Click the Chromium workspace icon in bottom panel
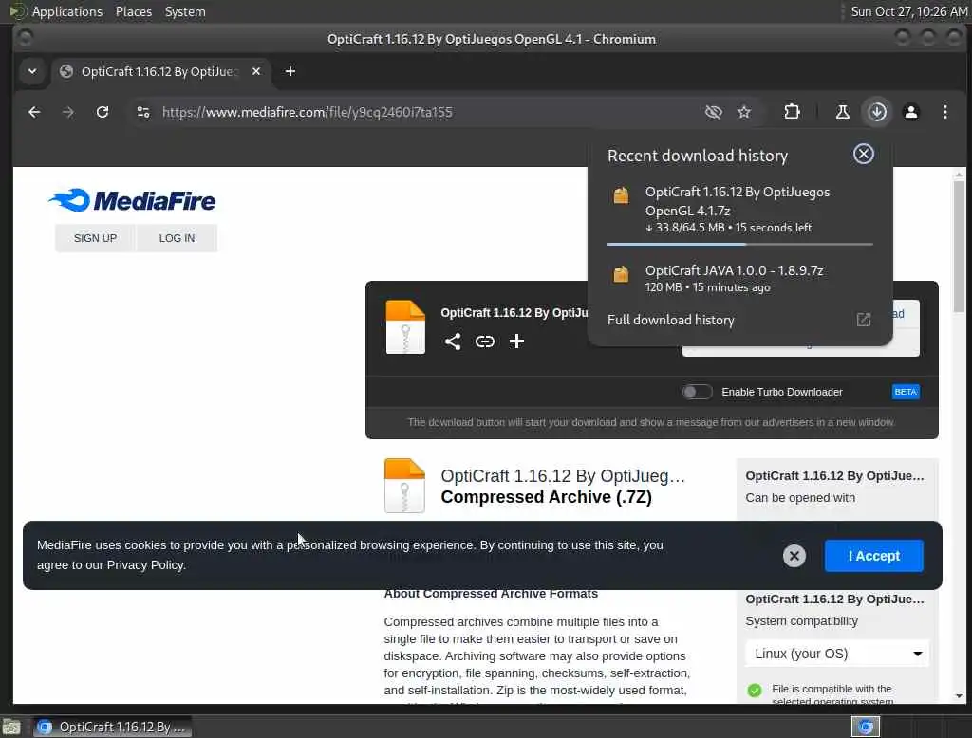This screenshot has width=972, height=738. click(x=866, y=727)
